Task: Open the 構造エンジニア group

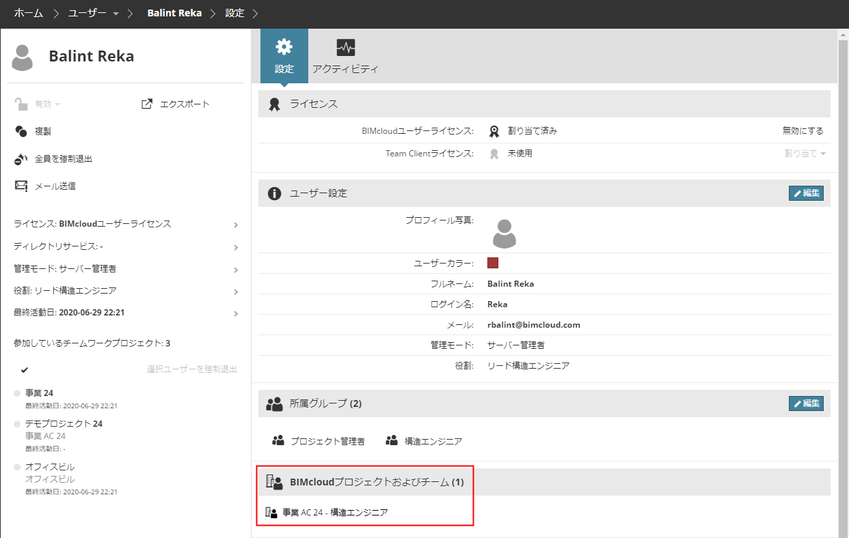Action: 433,441
